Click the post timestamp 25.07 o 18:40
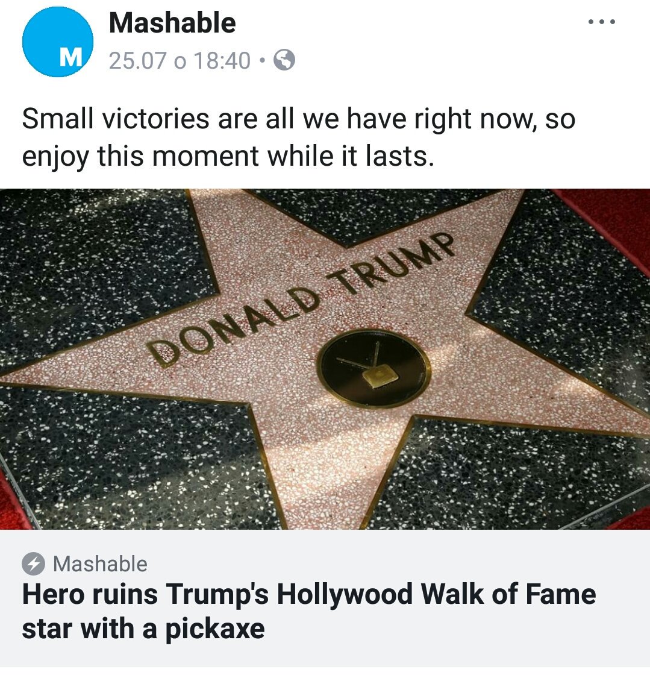The image size is (650, 678). pos(180,60)
